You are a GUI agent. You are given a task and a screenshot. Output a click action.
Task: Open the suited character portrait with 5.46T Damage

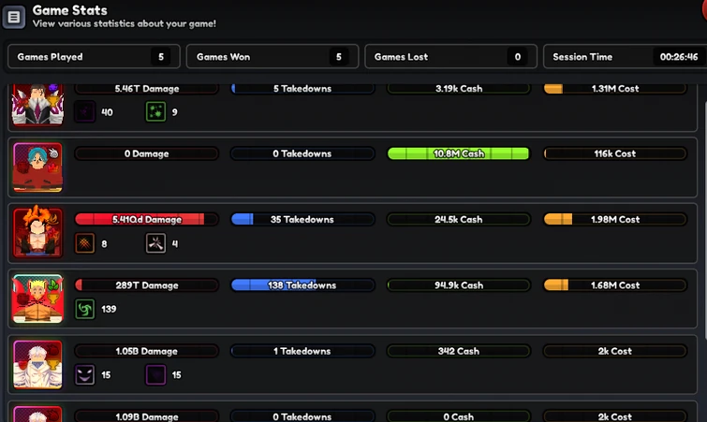37,105
